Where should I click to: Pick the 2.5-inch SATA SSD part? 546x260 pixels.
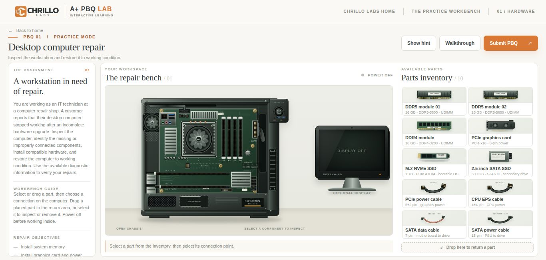(500, 163)
